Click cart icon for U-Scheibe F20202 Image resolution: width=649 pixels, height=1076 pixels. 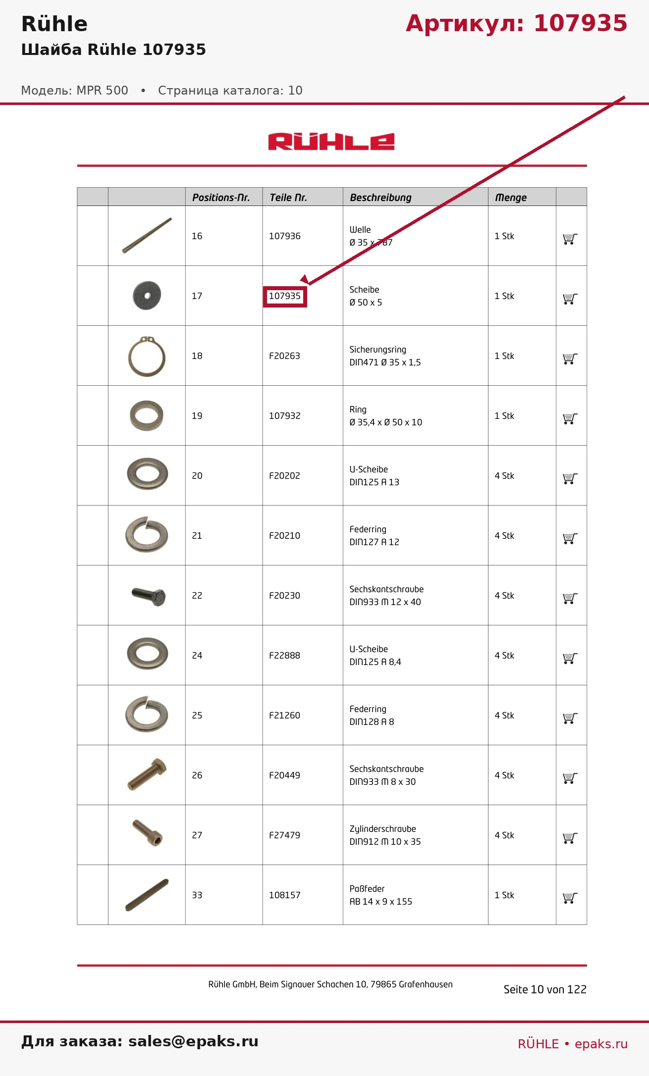coord(570,479)
